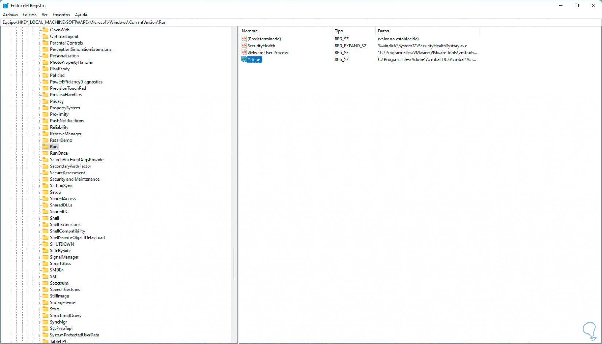The height and width of the screenshot is (344, 602).
Task: Click the Setup folder icon
Action: click(x=45, y=192)
